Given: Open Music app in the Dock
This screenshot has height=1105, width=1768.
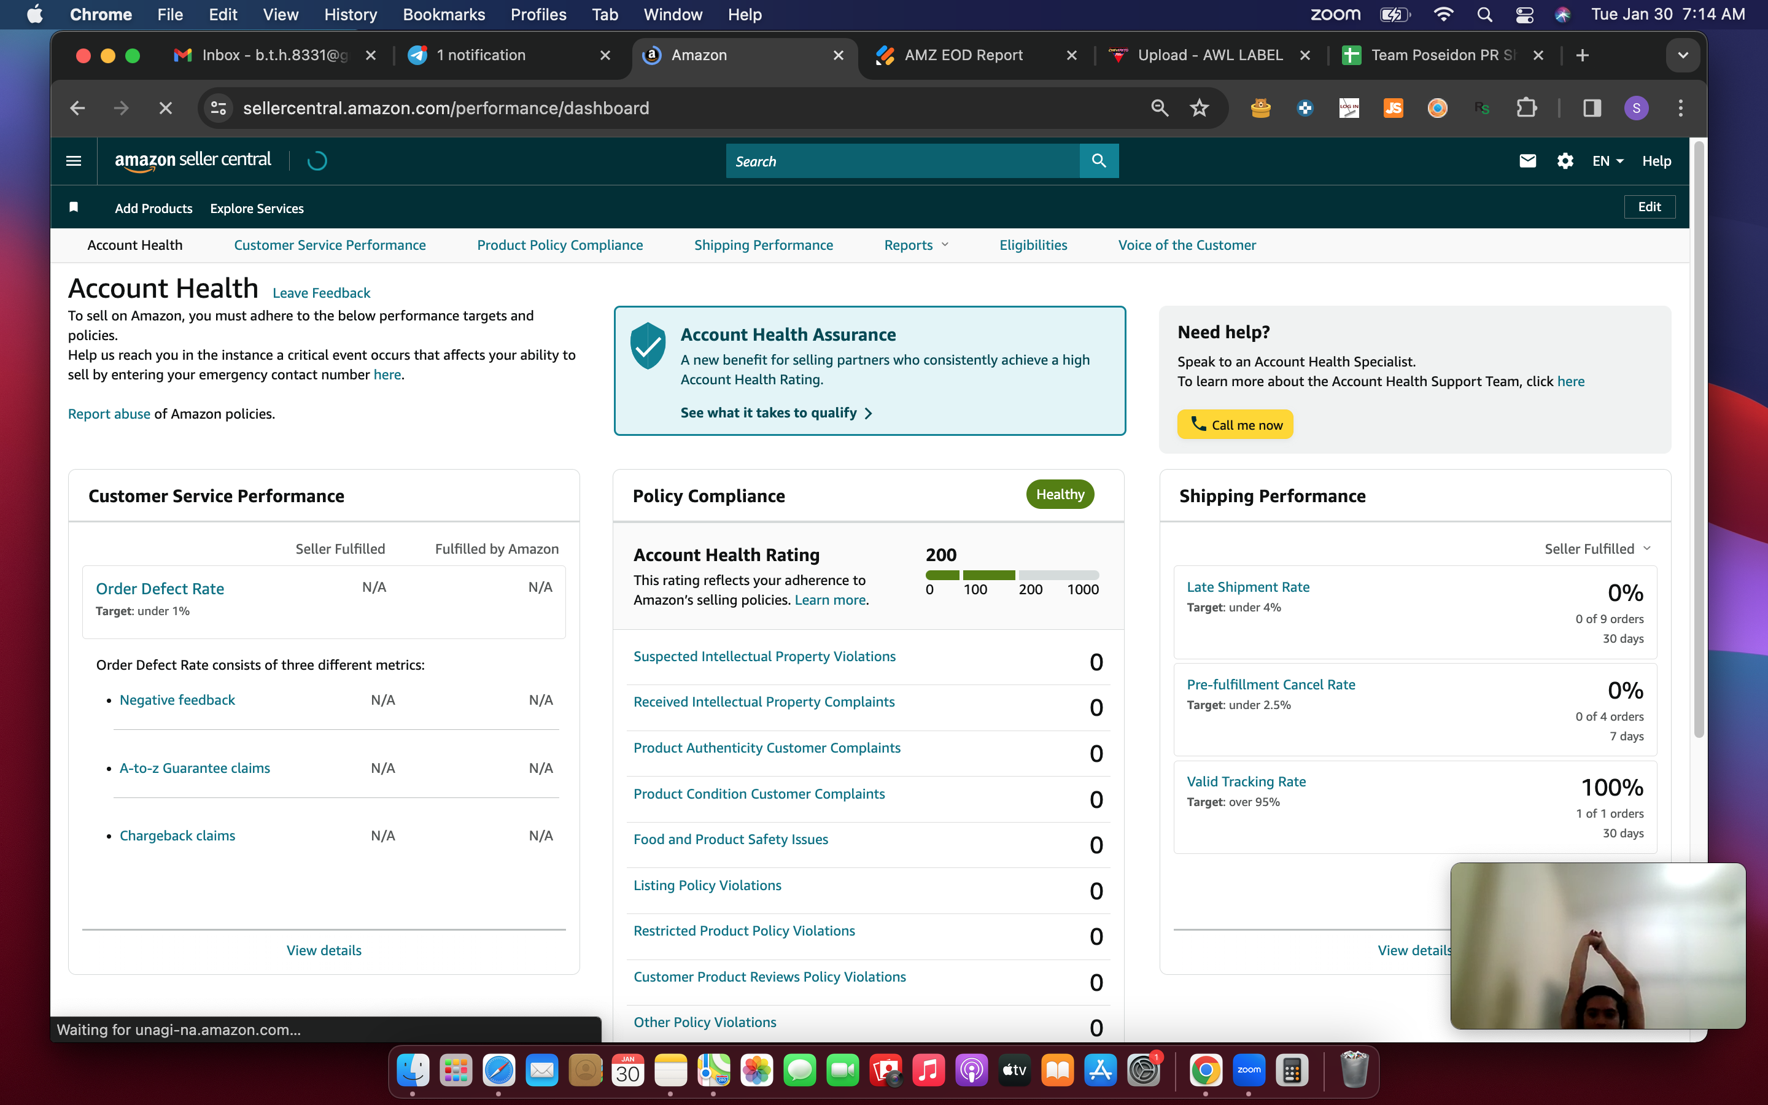Looking at the screenshot, I should pyautogui.click(x=929, y=1071).
